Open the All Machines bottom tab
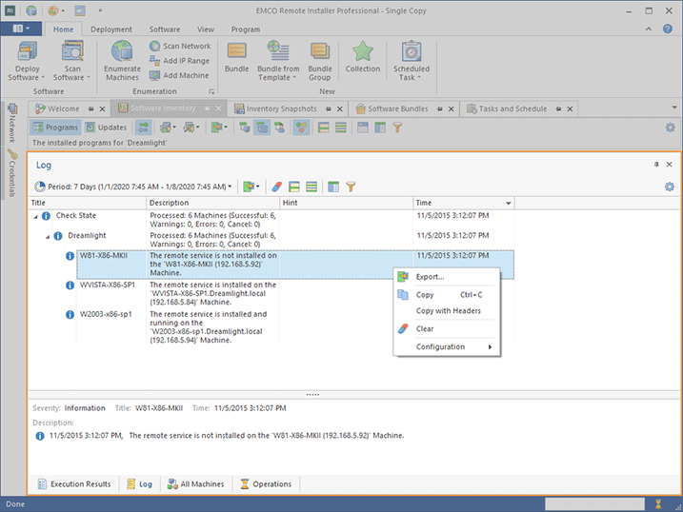This screenshot has height=512, width=683. 195,483
